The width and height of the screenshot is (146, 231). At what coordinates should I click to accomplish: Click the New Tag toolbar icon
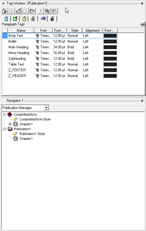click(5, 11)
